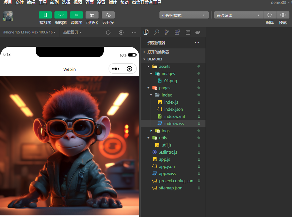The image size is (292, 217).
Task: Open the .eslintrc.js file
Action: tap(173, 152)
